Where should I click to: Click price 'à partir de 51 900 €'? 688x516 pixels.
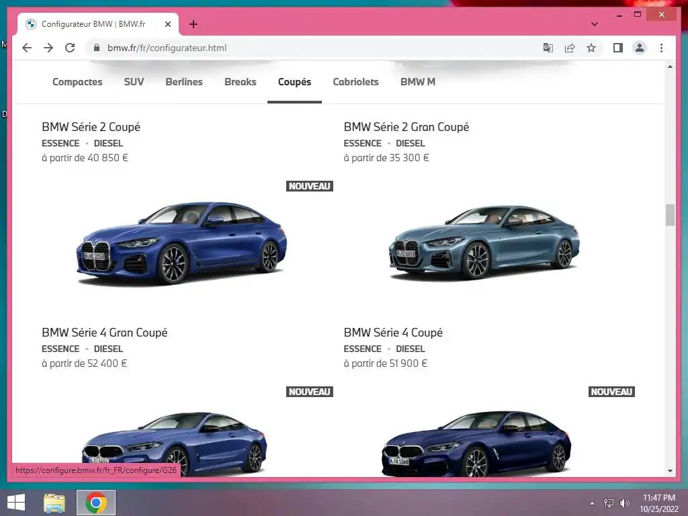point(385,363)
